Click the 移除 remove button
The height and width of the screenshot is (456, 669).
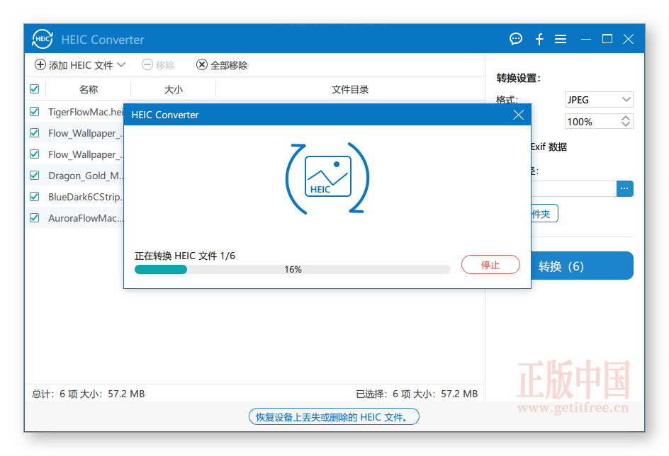[x=158, y=64]
